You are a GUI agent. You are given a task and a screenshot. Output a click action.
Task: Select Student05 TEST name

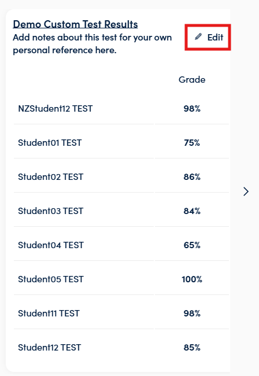51,279
